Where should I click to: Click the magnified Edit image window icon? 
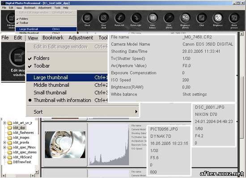point(17,57)
